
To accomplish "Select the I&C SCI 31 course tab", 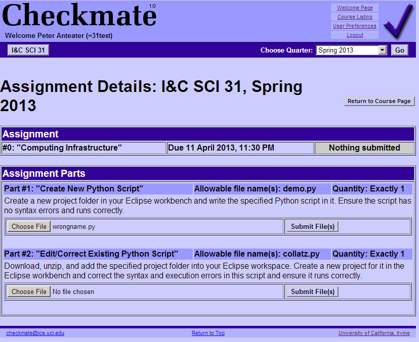I will click(x=28, y=50).
